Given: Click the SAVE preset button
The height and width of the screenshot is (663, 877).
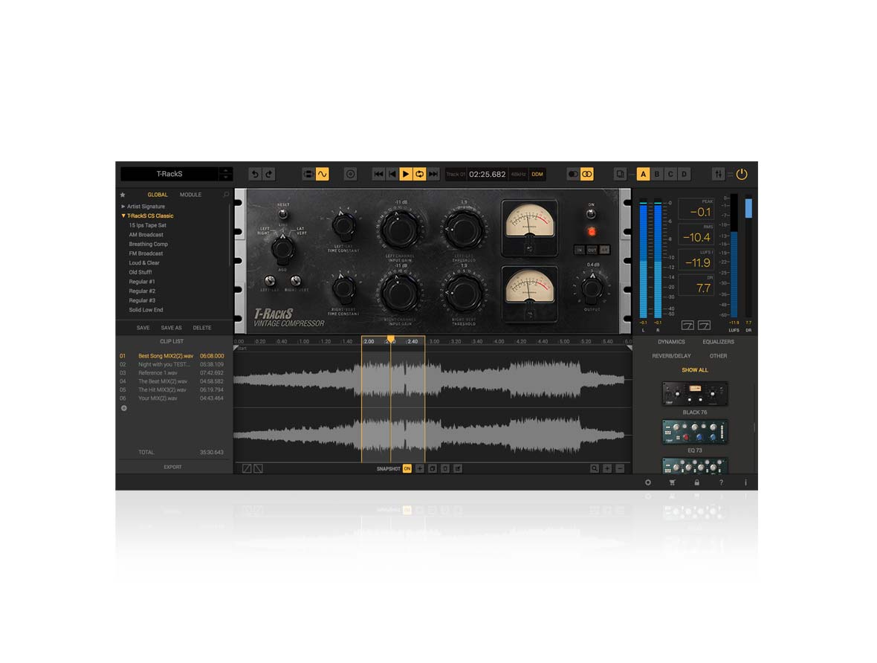Looking at the screenshot, I should click(x=143, y=328).
